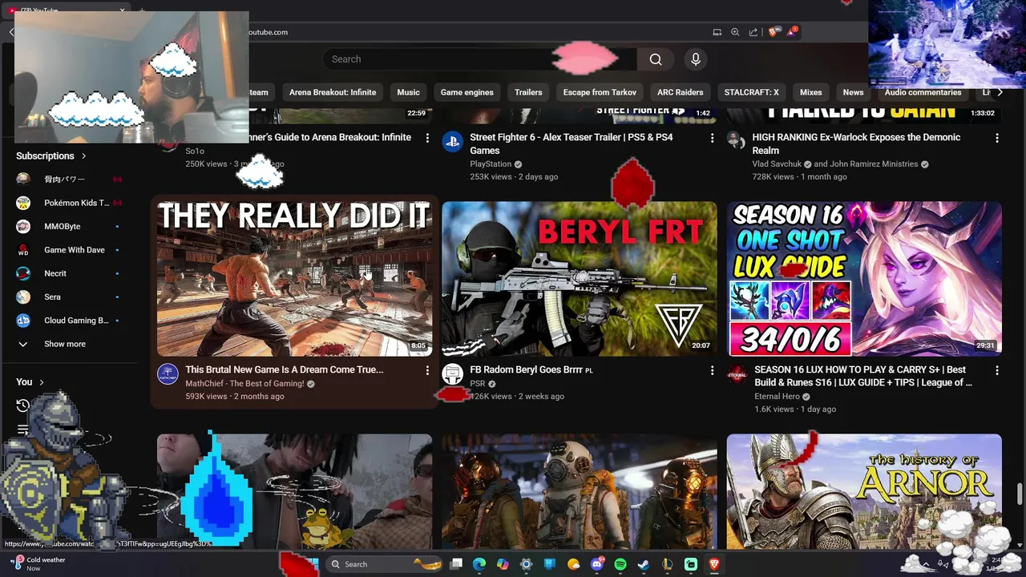Select the Music chip
Screen dimensions: 1026x577
(x=408, y=92)
